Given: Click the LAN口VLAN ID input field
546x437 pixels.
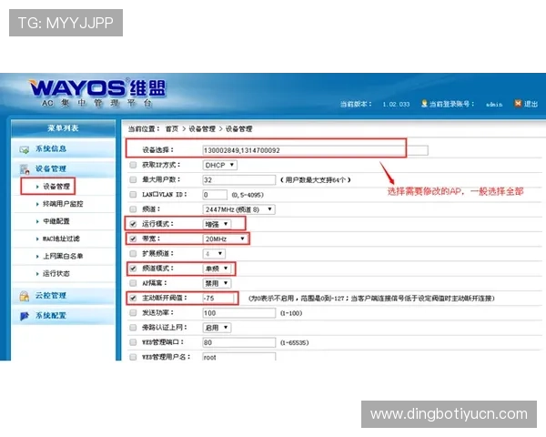Looking at the screenshot, I should pyautogui.click(x=215, y=195).
